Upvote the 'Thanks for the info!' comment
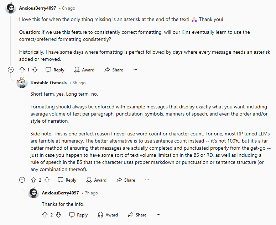 (45, 215)
